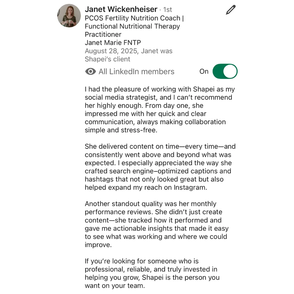Click the paragraph starting She delivered content

160,167
